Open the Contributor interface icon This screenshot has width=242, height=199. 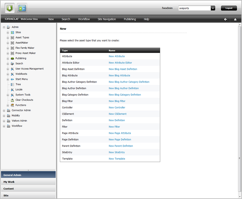22,8
